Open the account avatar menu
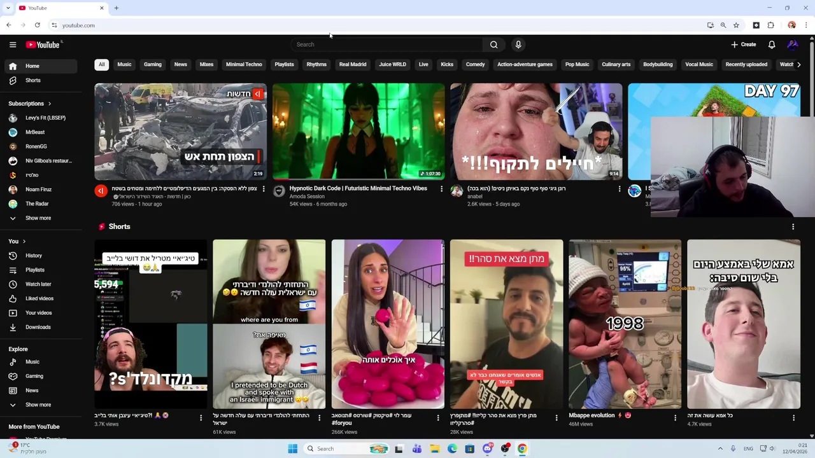Screen dimensions: 815x458 point(793,45)
